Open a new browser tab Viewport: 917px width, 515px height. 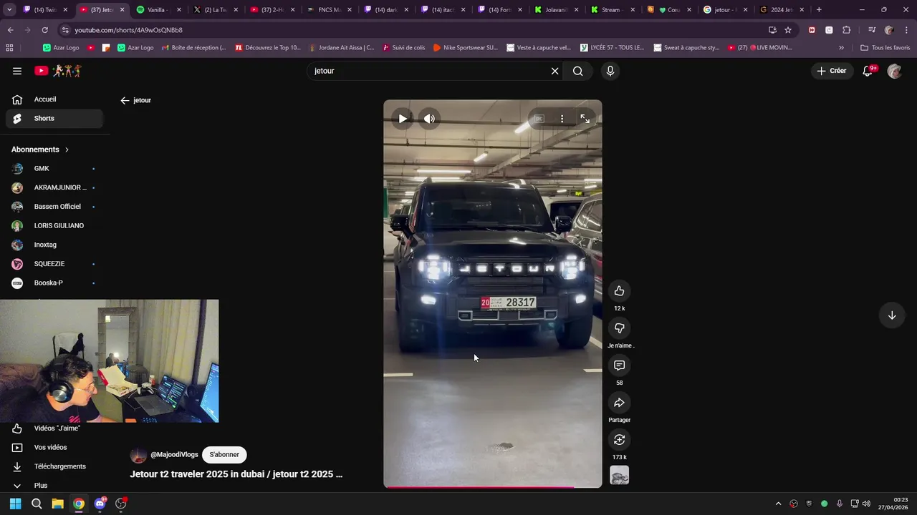tap(819, 10)
